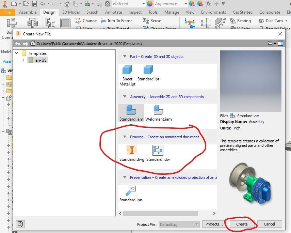Viewport: 291px width, 233px height.
Task: Collapse the Part templates section
Action: [x=125, y=56]
